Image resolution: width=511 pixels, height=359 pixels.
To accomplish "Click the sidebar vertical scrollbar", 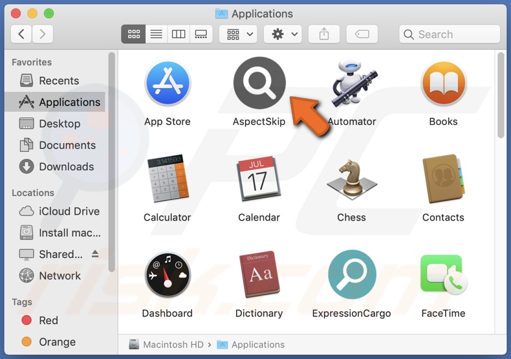I will tap(111, 162).
